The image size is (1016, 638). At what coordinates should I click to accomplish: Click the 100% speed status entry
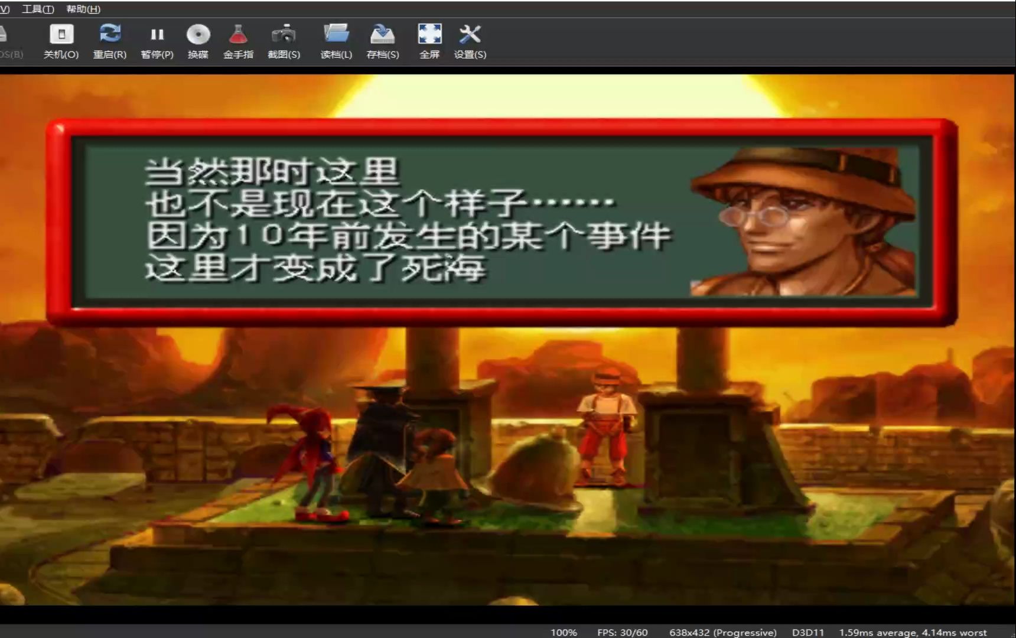pyautogui.click(x=564, y=632)
